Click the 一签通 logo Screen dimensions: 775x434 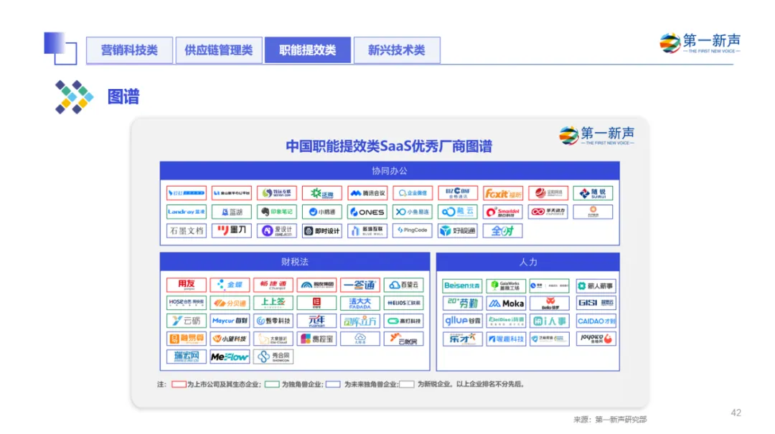click(x=360, y=285)
